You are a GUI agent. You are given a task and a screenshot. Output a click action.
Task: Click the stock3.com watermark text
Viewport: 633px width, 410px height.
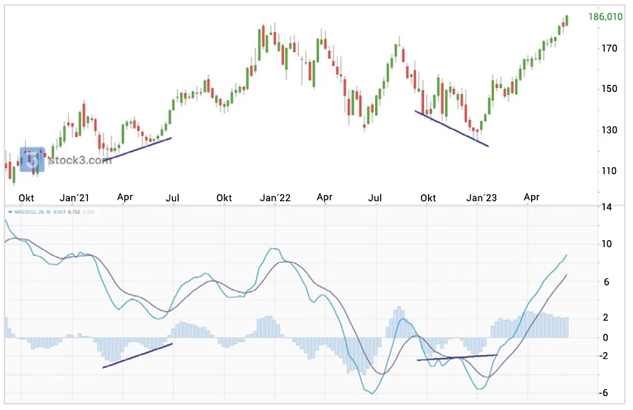pos(80,160)
